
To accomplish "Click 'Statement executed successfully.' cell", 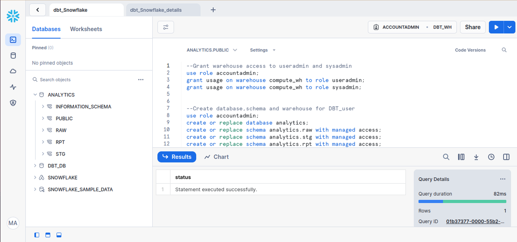I will [288, 189].
